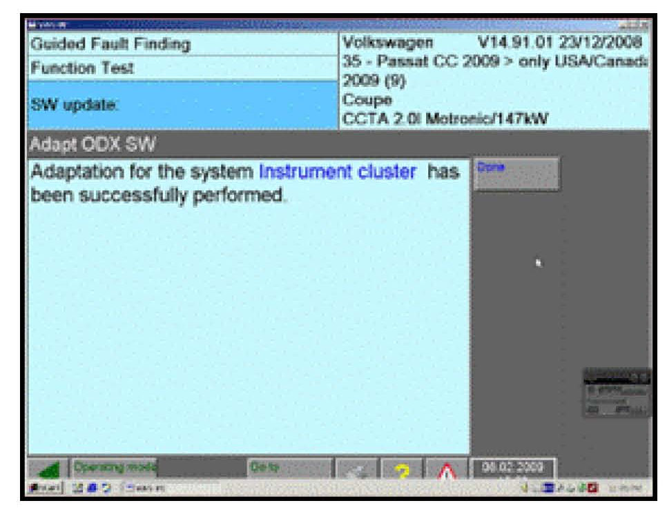Click the Done button
This screenshot has width=667, height=512.
(x=516, y=174)
